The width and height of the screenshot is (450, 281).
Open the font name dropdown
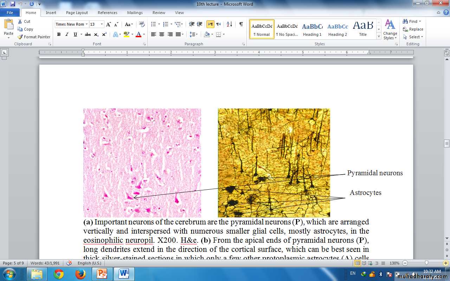coord(87,24)
